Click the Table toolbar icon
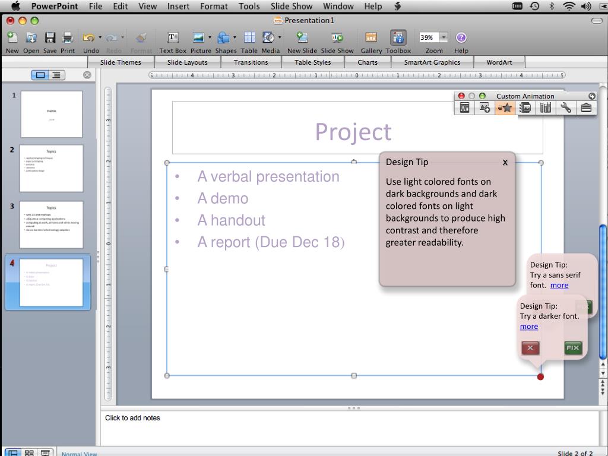Image resolution: width=608 pixels, height=456 pixels. point(249,37)
